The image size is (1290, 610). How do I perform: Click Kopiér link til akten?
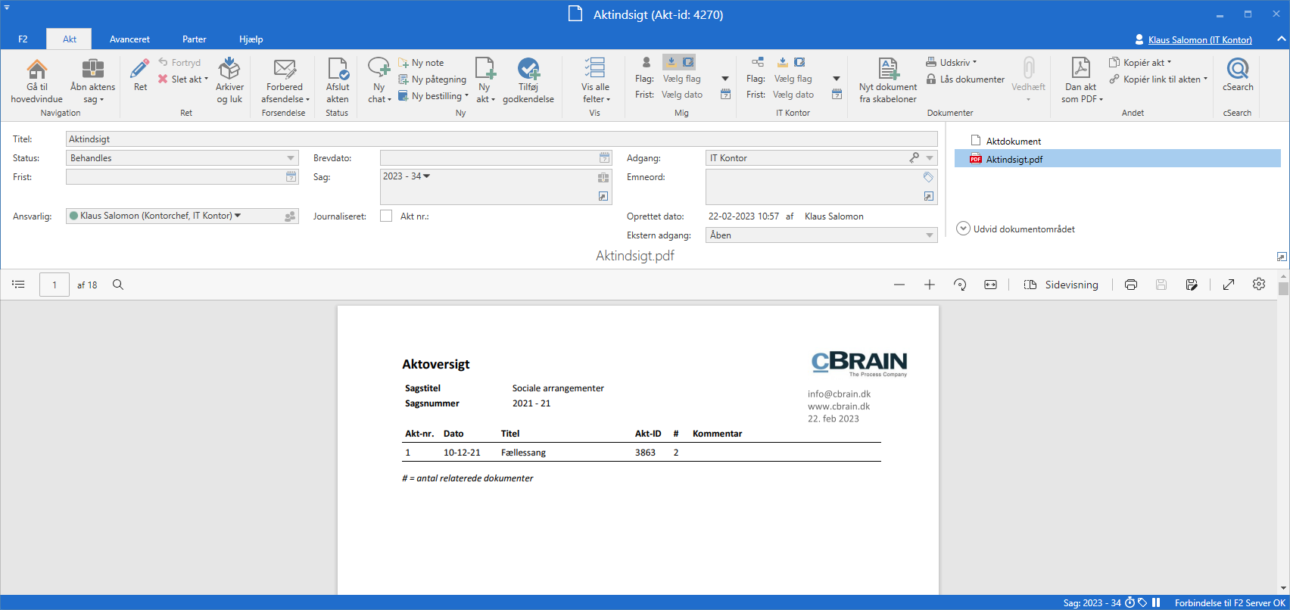pyautogui.click(x=1158, y=79)
